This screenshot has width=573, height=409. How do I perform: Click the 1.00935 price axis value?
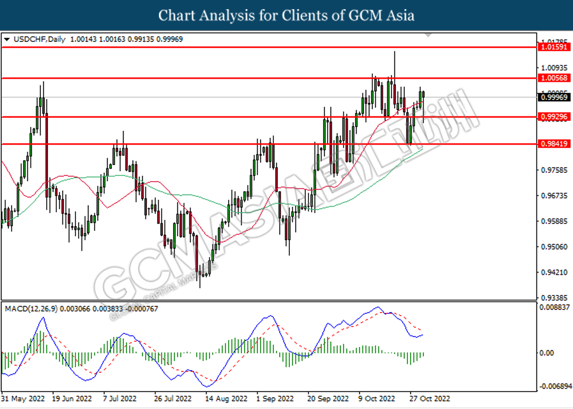554,68
